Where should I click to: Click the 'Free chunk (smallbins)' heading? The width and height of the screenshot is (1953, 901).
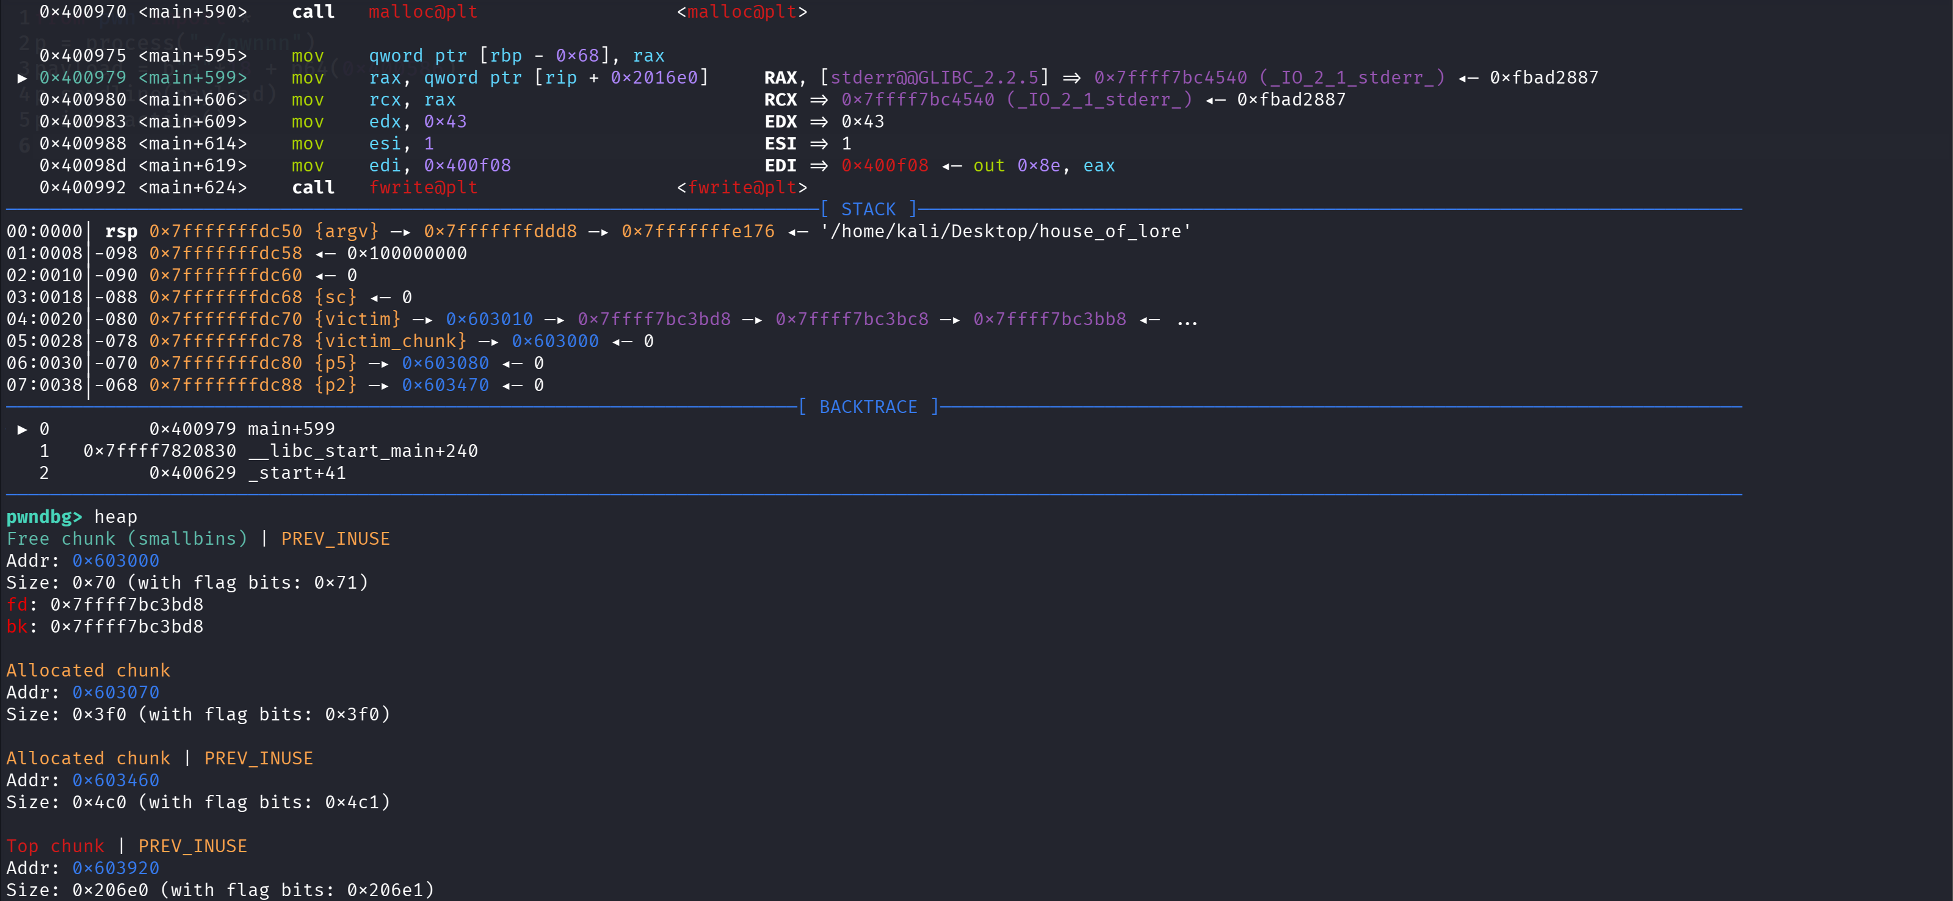point(126,539)
